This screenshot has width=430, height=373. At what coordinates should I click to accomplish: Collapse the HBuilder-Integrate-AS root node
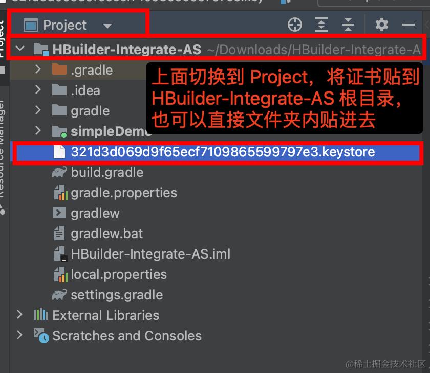(x=20, y=49)
